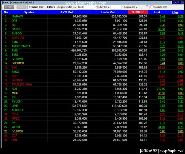Sort by the Trade Vol column header
Viewport: 185px width, 154px height.
click(x=108, y=12)
